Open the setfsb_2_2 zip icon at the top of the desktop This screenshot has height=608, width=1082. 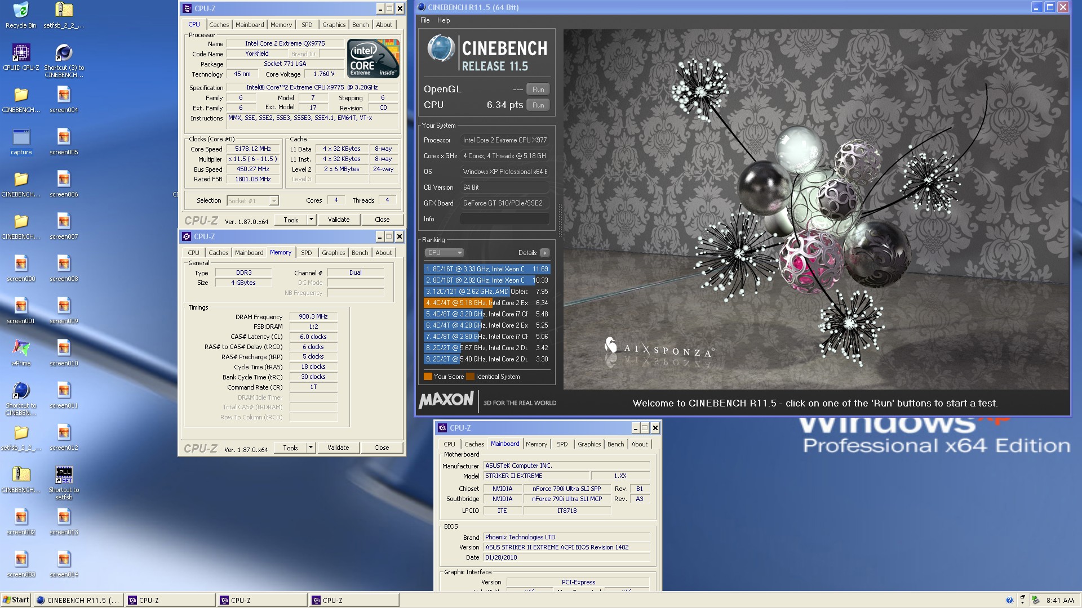click(64, 15)
